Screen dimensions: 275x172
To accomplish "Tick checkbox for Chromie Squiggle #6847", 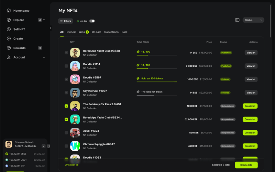I will pyautogui.click(x=66, y=146).
